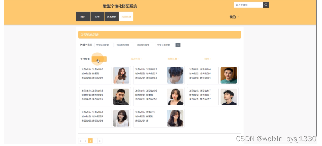Screen dimensions: 322x146
Task: Switch to the 美发资讯 tab
Action: point(112,17)
